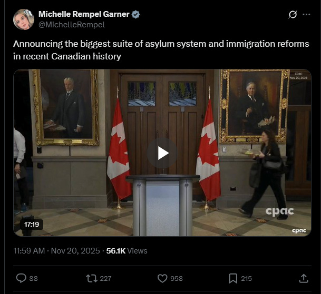Click the 958 likes count
The height and width of the screenshot is (294, 321).
coord(177,278)
